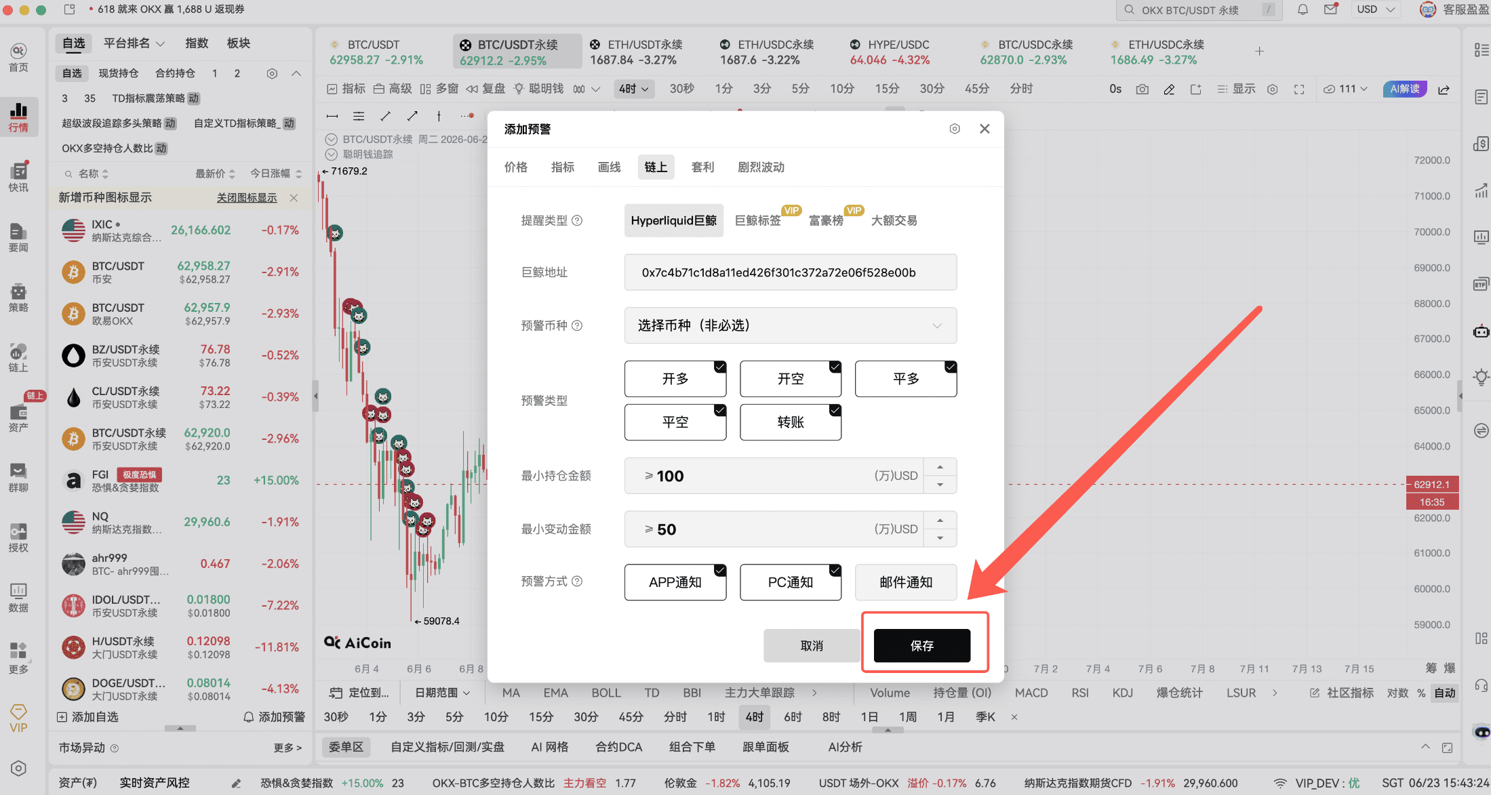Open the 链上 on-chain sidebar icon
1491x795 pixels.
(18, 357)
